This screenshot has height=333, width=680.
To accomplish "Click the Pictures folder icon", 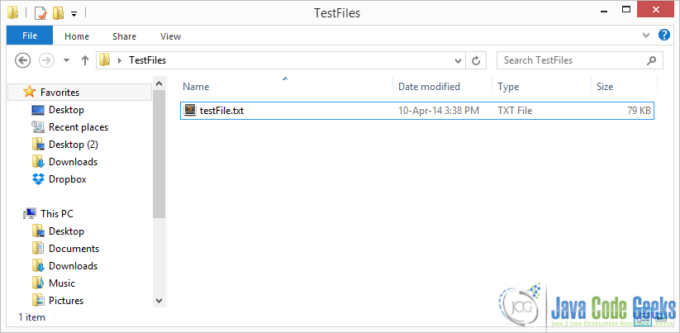I will (x=39, y=301).
